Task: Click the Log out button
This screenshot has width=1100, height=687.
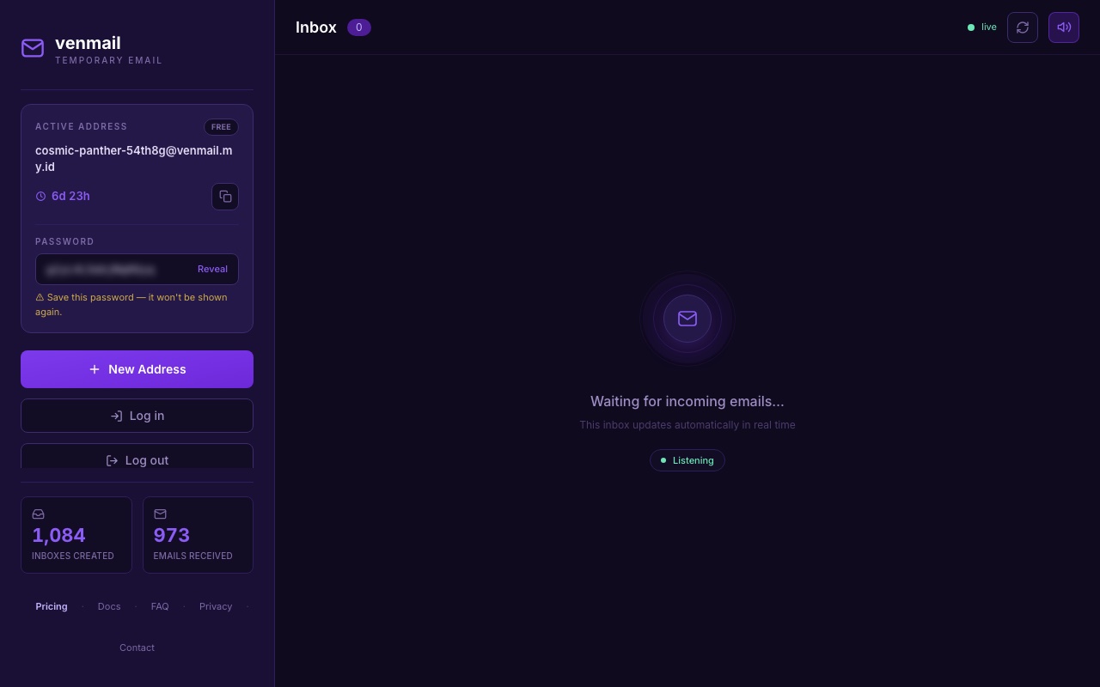Action: pyautogui.click(x=137, y=457)
